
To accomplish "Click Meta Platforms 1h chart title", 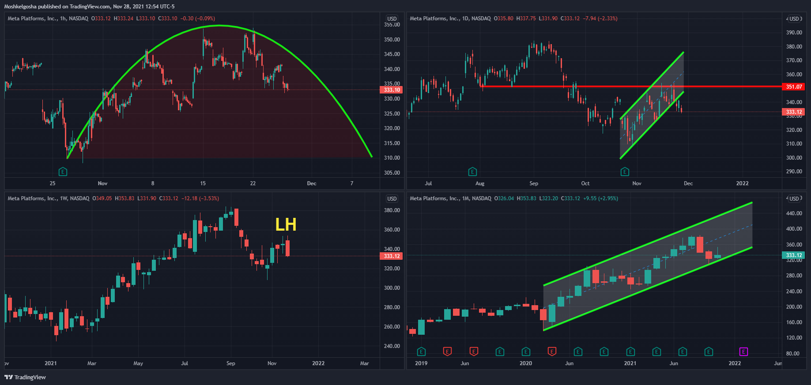I will [x=48, y=19].
